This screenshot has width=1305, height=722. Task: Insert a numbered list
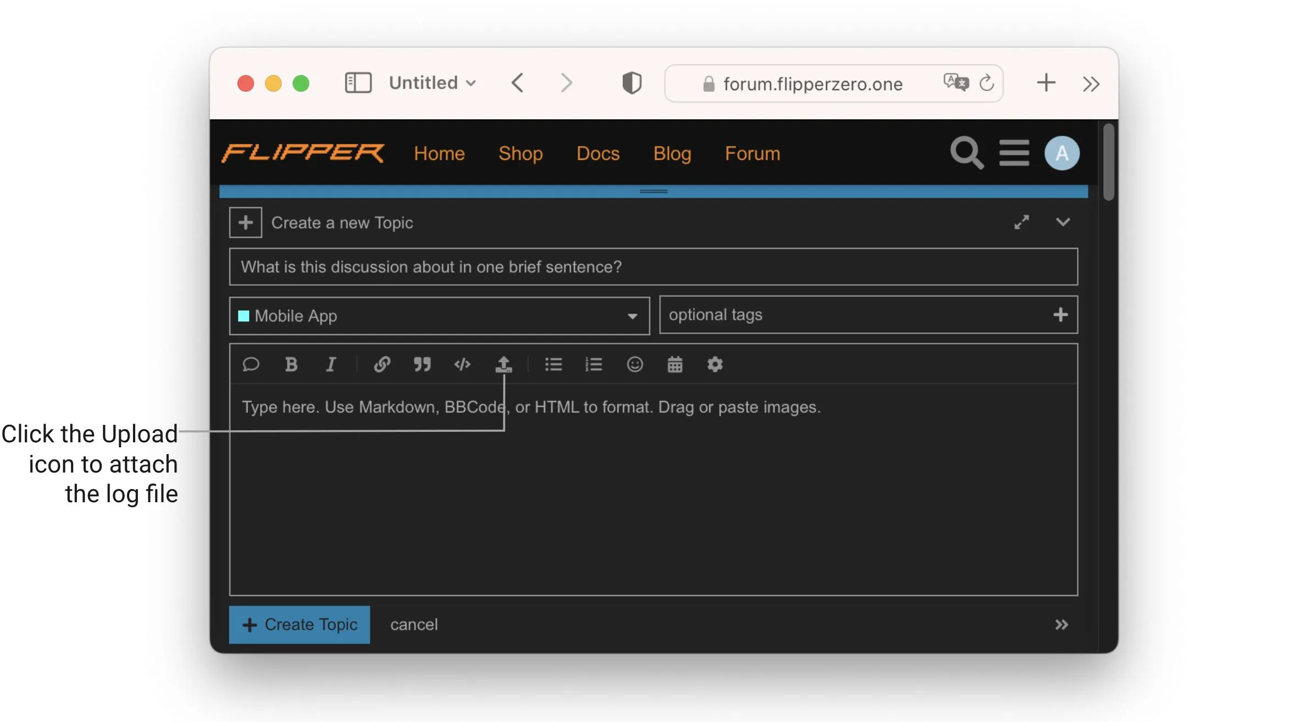[594, 364]
